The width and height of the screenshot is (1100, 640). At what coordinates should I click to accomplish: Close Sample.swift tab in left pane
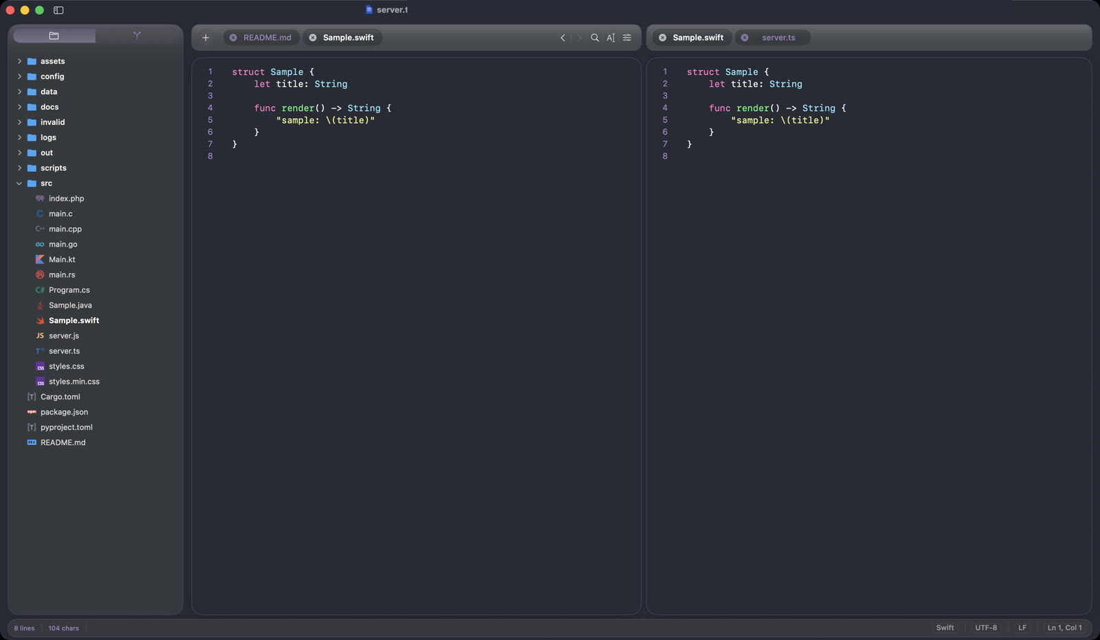tap(313, 38)
